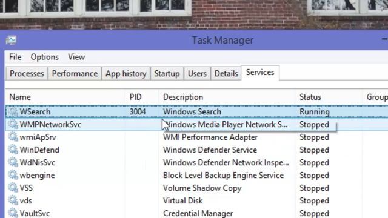The image size is (388, 218).
Task: Select the VSS service name
Action: pos(26,188)
